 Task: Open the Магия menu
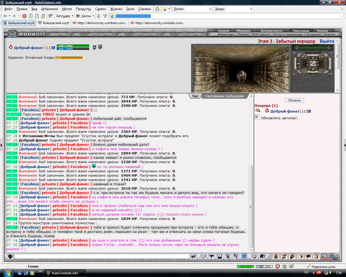click(x=67, y=9)
